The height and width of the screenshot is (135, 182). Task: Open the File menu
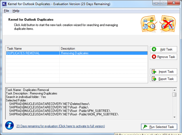tap(6, 11)
